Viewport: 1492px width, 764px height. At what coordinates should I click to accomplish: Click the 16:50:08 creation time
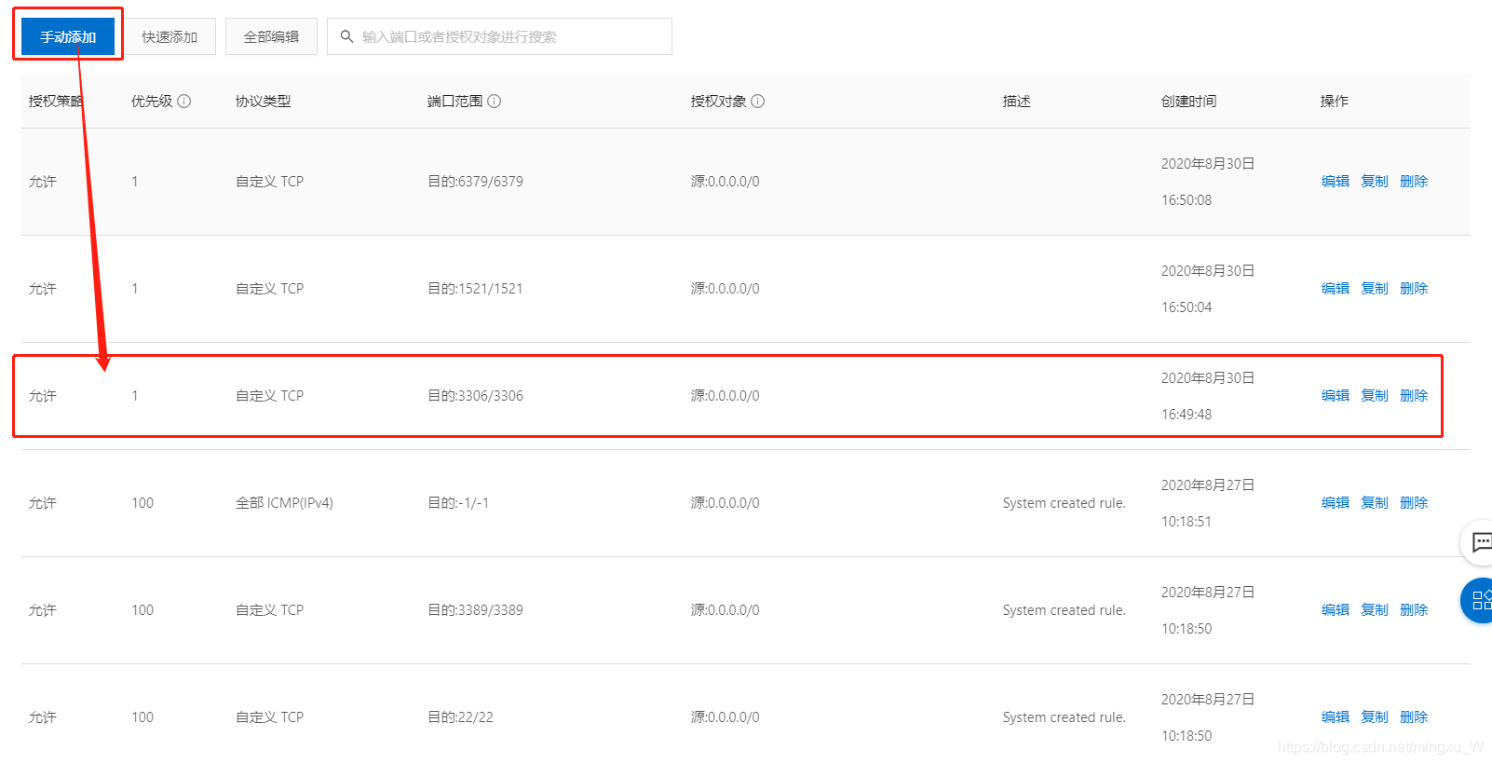click(1187, 199)
